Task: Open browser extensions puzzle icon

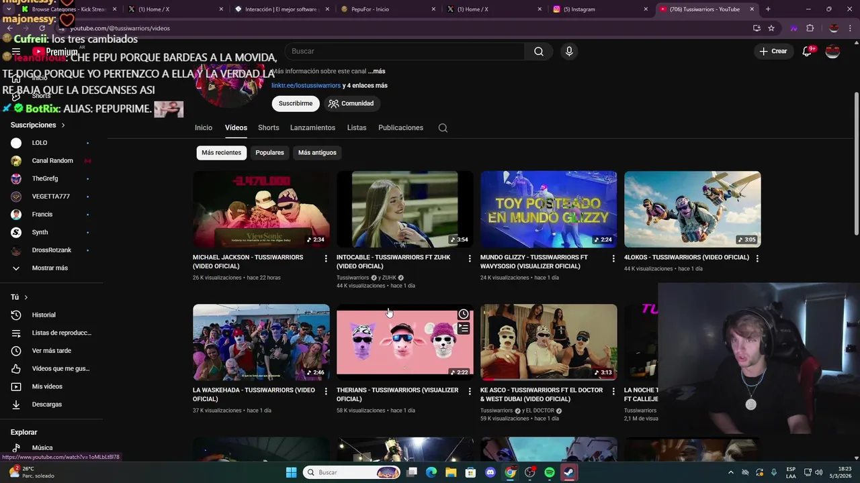Action: coord(810,28)
